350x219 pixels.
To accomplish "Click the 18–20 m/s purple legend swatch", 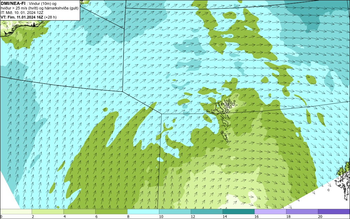I will click(x=302, y=211).
